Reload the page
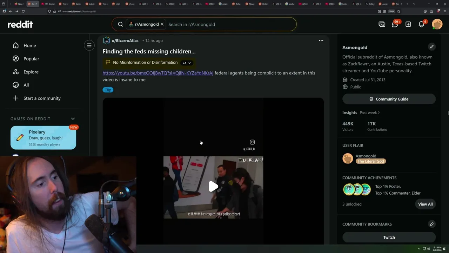 click(23, 11)
